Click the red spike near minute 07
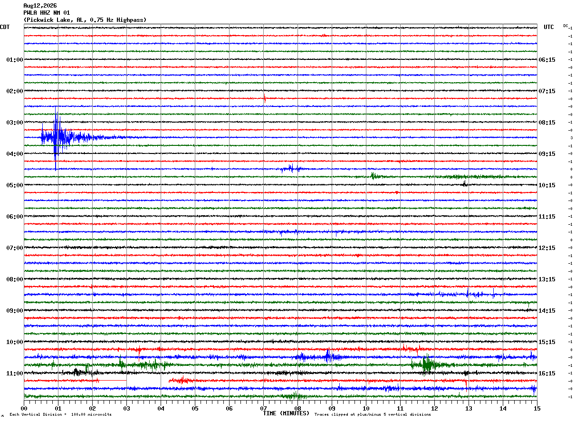Screen dimensions: 575x421 coord(264,98)
